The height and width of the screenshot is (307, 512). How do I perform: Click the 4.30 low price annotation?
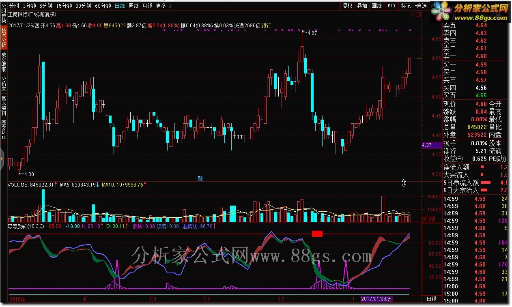point(29,174)
